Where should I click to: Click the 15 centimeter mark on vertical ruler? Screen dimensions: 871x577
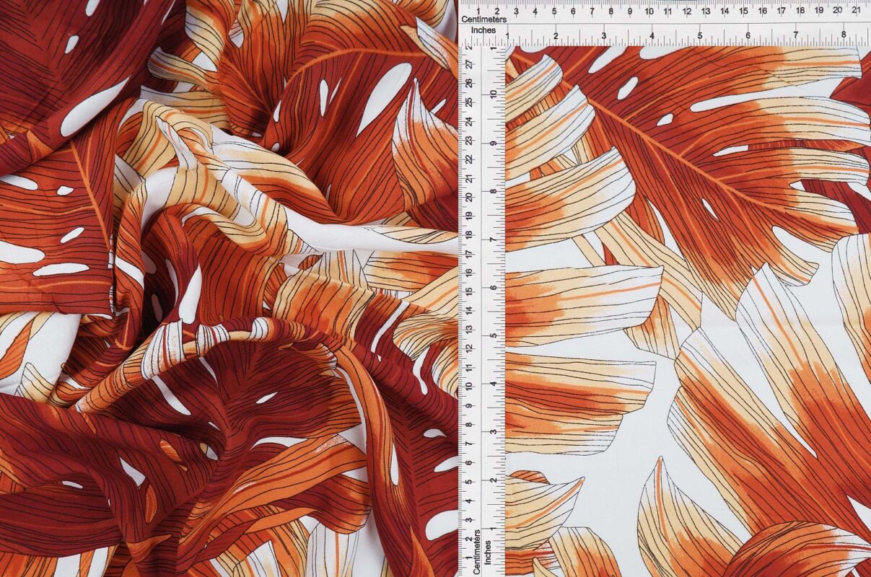click(469, 291)
